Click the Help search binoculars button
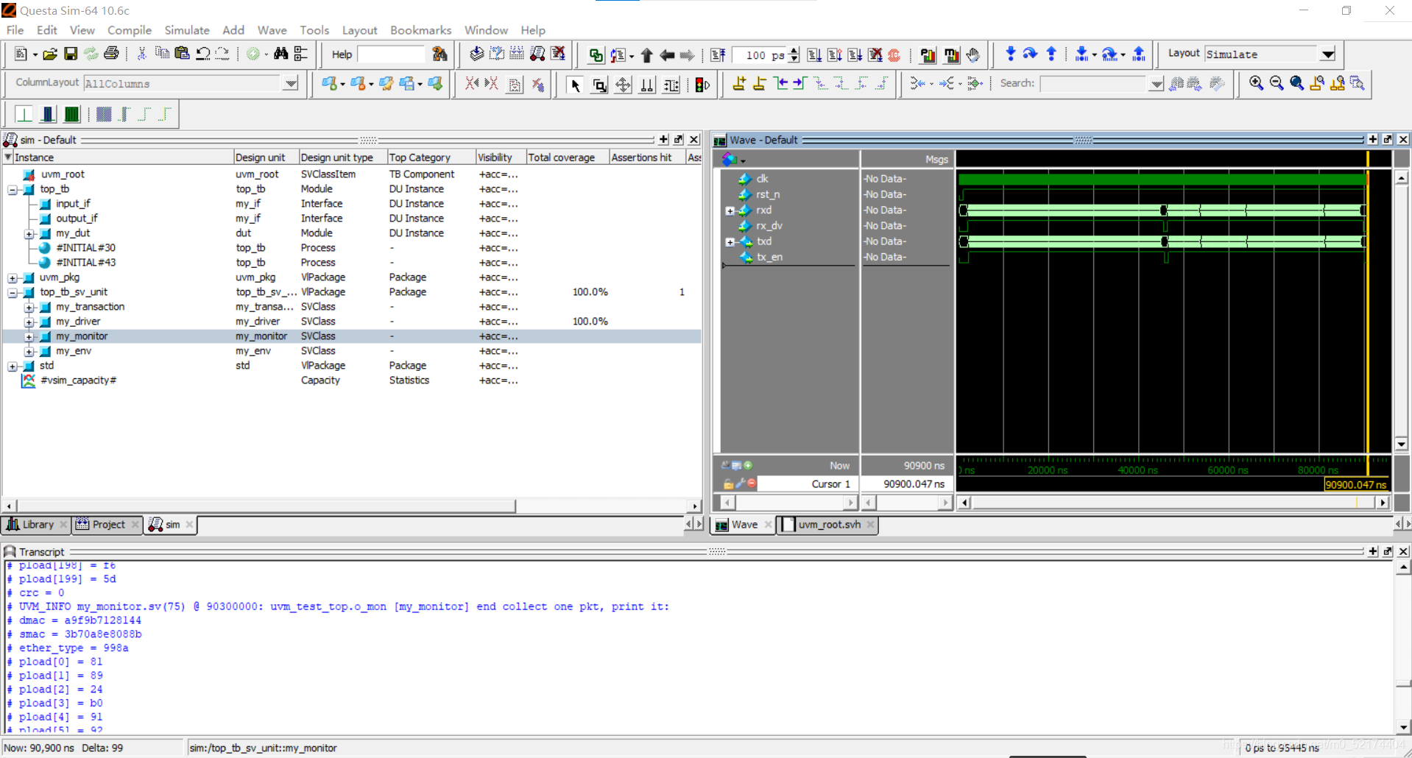 click(440, 54)
